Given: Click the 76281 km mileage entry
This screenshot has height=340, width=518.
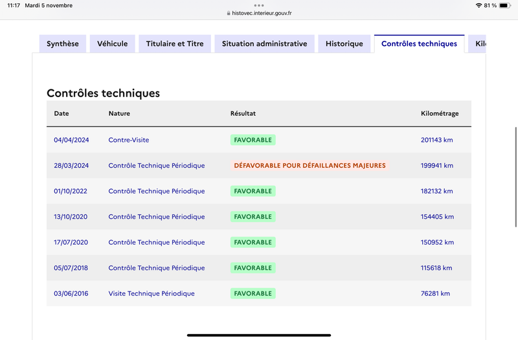Looking at the screenshot, I should pos(435,293).
